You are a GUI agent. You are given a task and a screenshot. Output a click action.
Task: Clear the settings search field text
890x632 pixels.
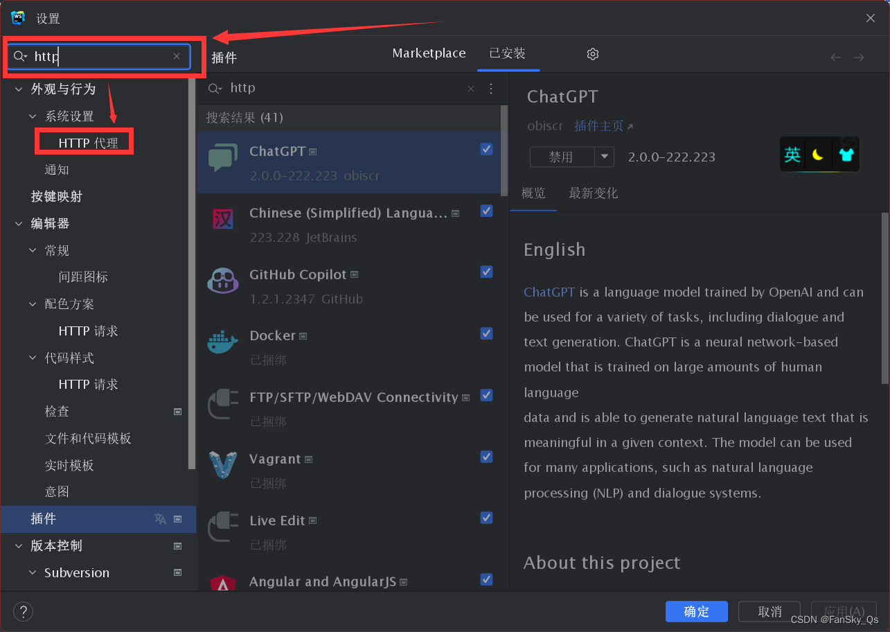pyautogui.click(x=177, y=56)
